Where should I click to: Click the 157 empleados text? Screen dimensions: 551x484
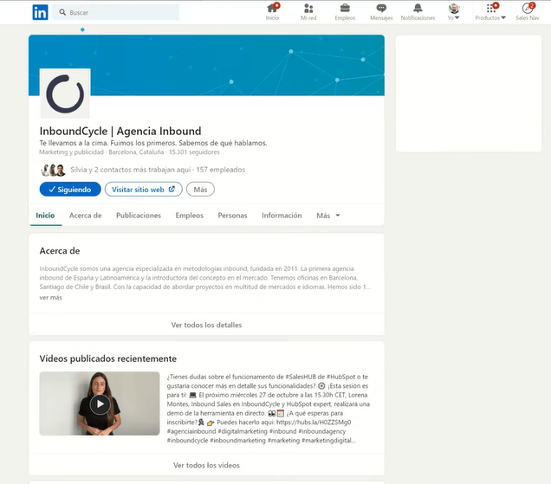221,170
